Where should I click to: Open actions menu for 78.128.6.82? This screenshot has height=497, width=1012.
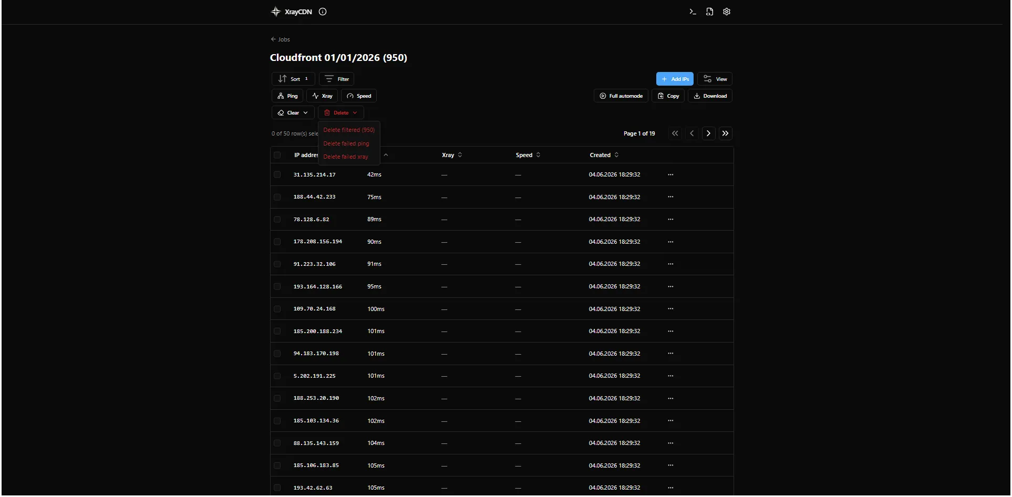670,219
